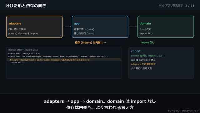Click the slide counter 3 / 11

[190, 6]
